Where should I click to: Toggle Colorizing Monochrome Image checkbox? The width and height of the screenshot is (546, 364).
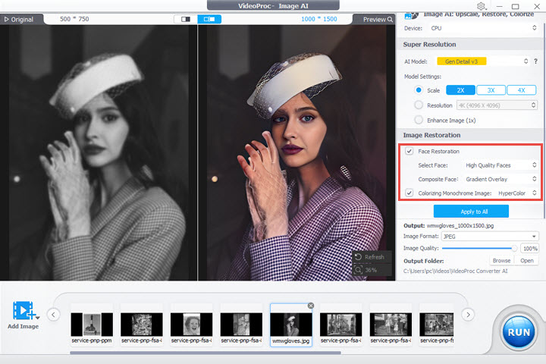coord(409,193)
